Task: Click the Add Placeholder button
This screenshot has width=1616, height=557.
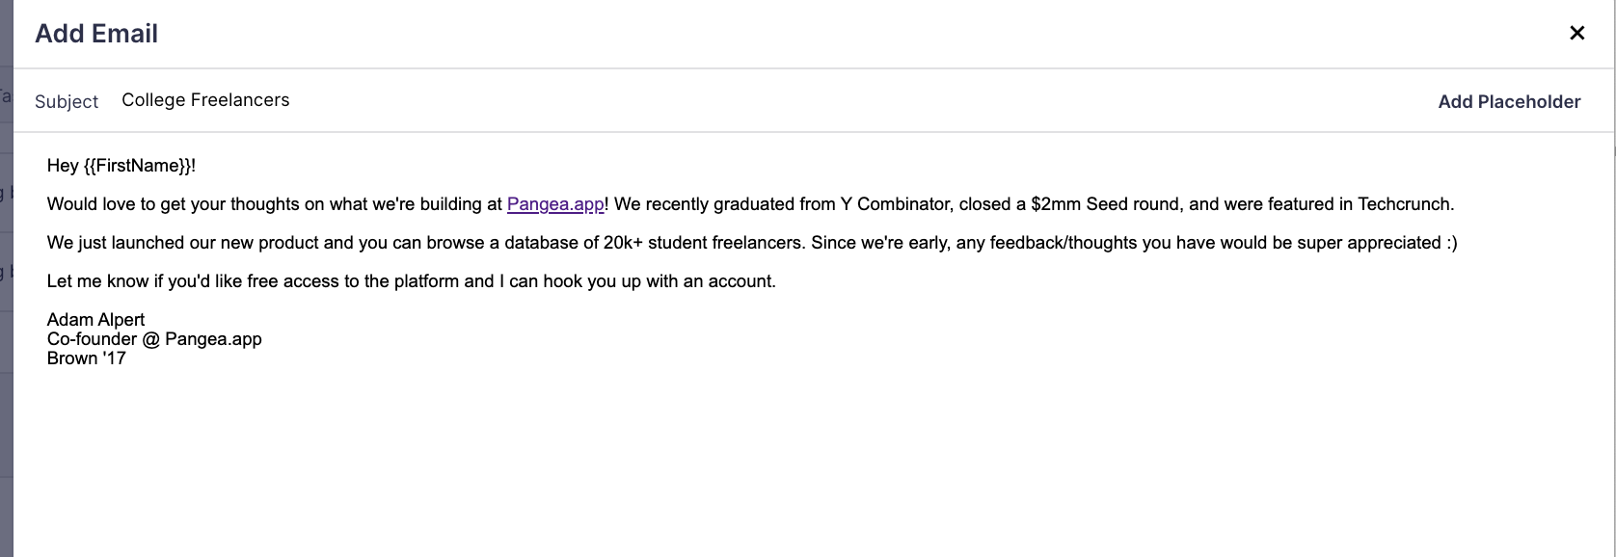Action: point(1509,101)
